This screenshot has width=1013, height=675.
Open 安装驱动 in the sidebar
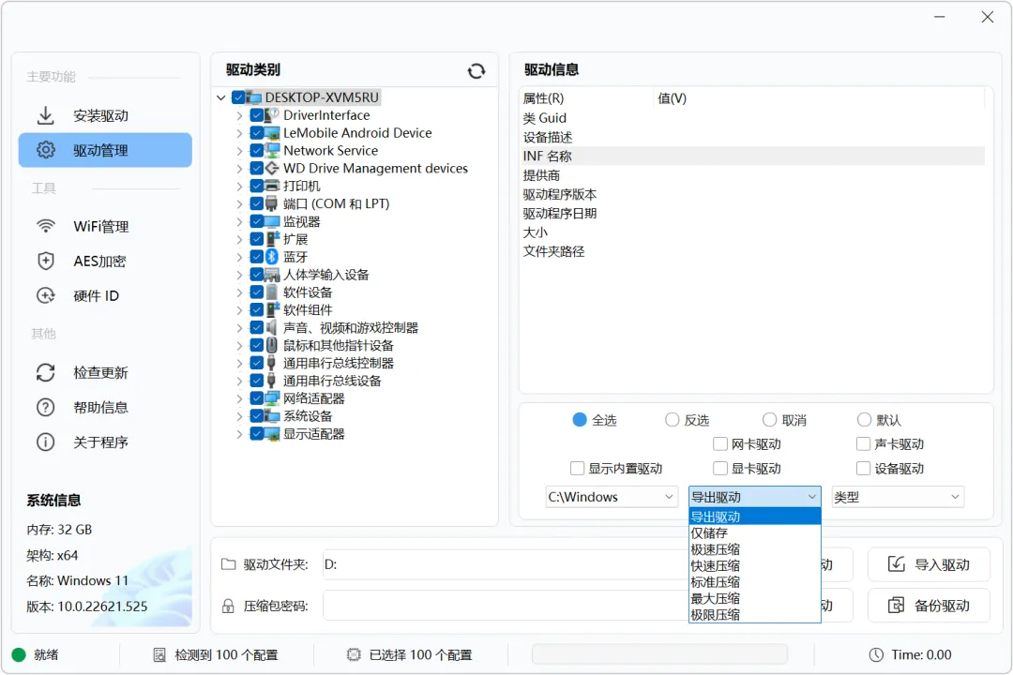pyautogui.click(x=105, y=115)
